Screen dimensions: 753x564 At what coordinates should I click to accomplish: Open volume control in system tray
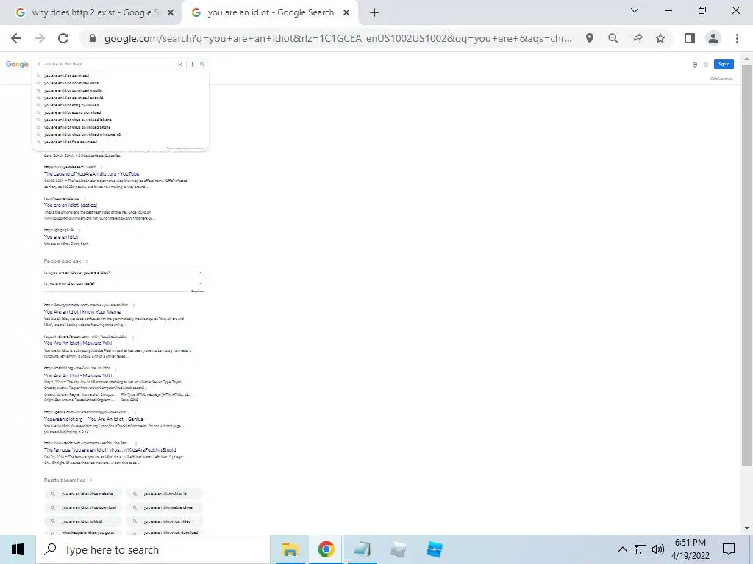pyautogui.click(x=658, y=549)
